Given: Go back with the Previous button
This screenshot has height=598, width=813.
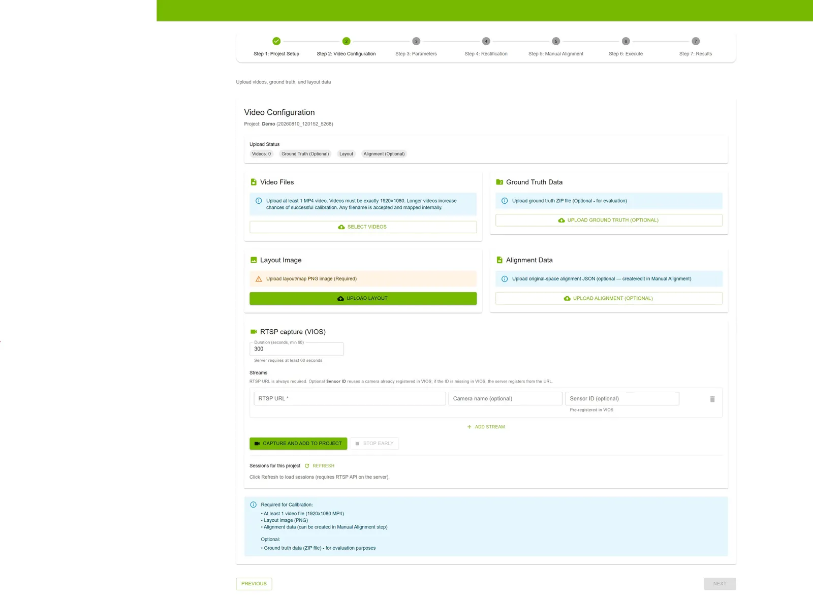Looking at the screenshot, I should pos(254,584).
